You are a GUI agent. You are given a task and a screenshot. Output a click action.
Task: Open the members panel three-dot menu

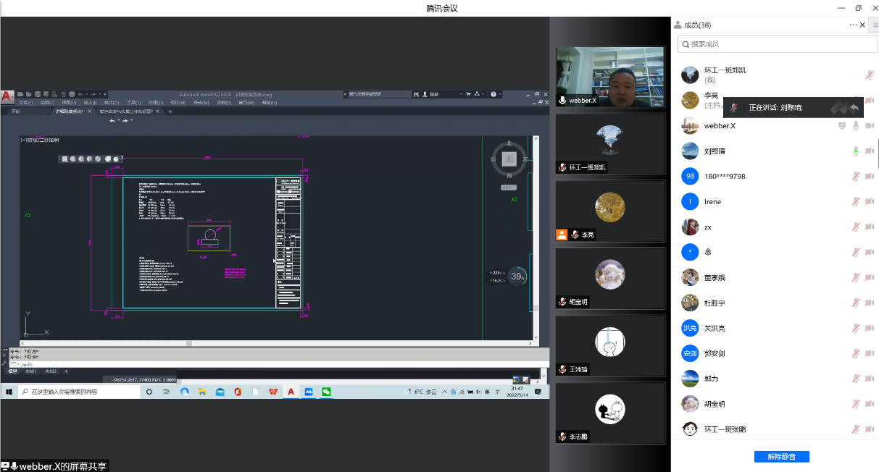pos(853,25)
